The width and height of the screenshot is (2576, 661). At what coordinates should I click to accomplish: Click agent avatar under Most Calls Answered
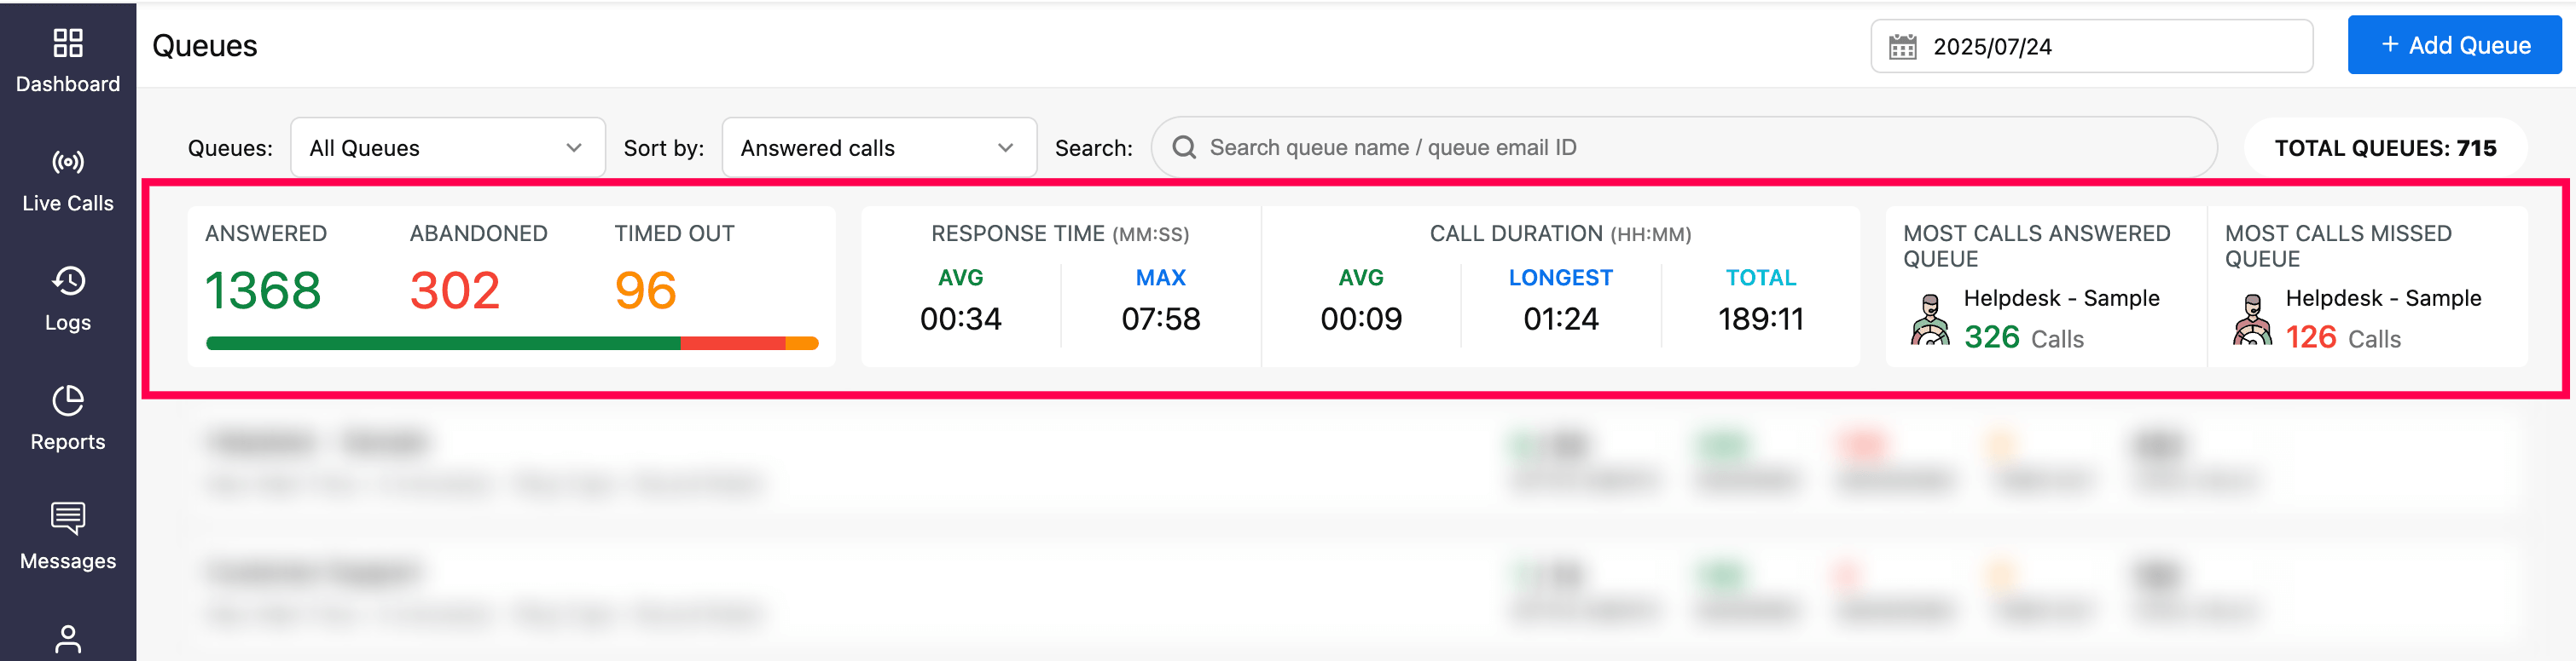click(1930, 319)
